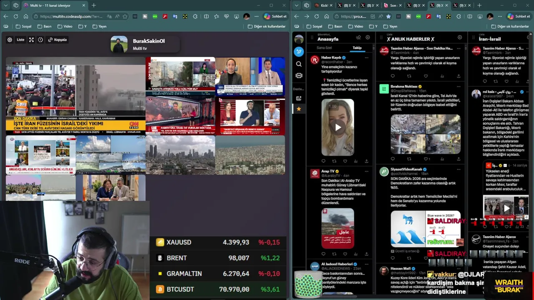534x300 pixels.
Task: Clear the Anasayfa column with eraser icon
Action: pyautogui.click(x=358, y=37)
